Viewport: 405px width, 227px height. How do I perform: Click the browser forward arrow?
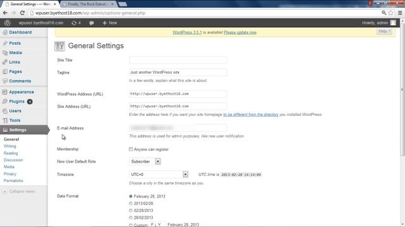pos(14,13)
